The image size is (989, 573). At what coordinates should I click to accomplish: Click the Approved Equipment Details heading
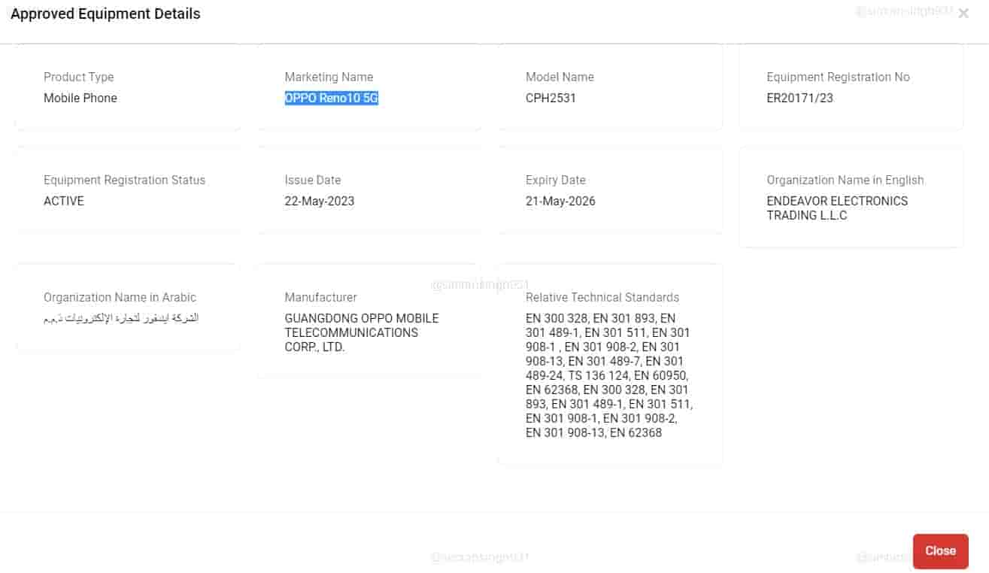pyautogui.click(x=105, y=14)
